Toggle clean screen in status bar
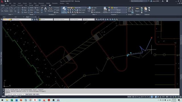This screenshot has height=102, width=182. click(178, 97)
